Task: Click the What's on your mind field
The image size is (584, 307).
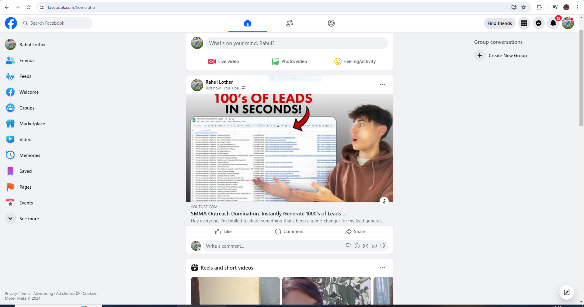Action: 297,43
